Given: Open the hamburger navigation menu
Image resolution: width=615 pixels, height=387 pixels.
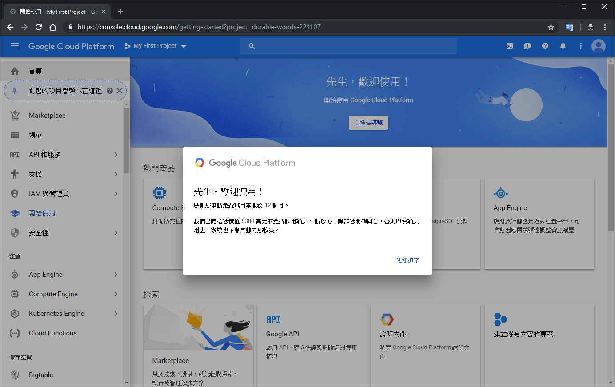Looking at the screenshot, I should click(x=15, y=46).
